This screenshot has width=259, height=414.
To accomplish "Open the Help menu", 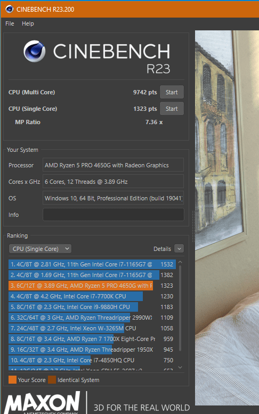I will click(x=28, y=23).
